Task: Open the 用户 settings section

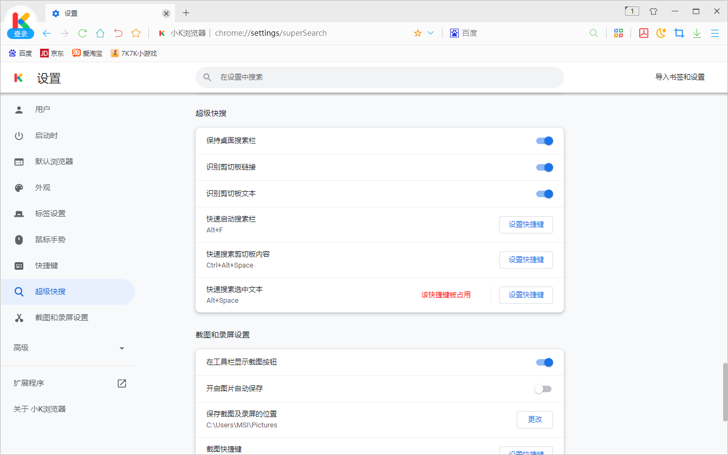Action: tap(68, 109)
